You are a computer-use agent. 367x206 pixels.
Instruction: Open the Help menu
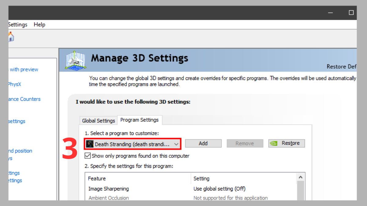(39, 24)
